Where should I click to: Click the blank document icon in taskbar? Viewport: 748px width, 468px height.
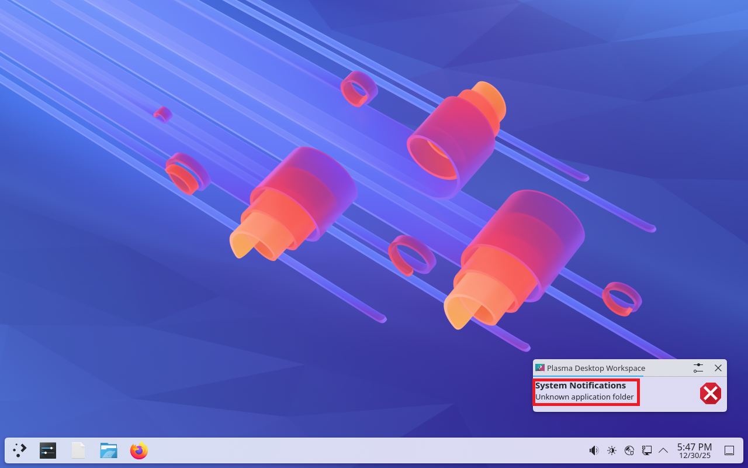tap(78, 450)
